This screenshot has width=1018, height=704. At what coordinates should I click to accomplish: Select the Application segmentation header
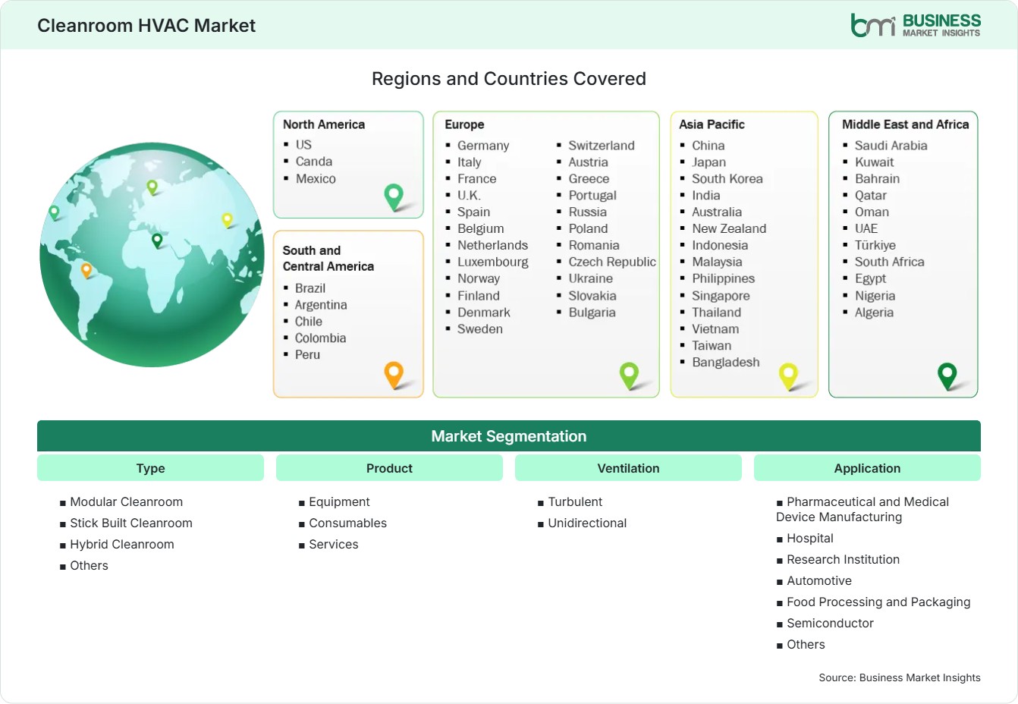tap(867, 468)
